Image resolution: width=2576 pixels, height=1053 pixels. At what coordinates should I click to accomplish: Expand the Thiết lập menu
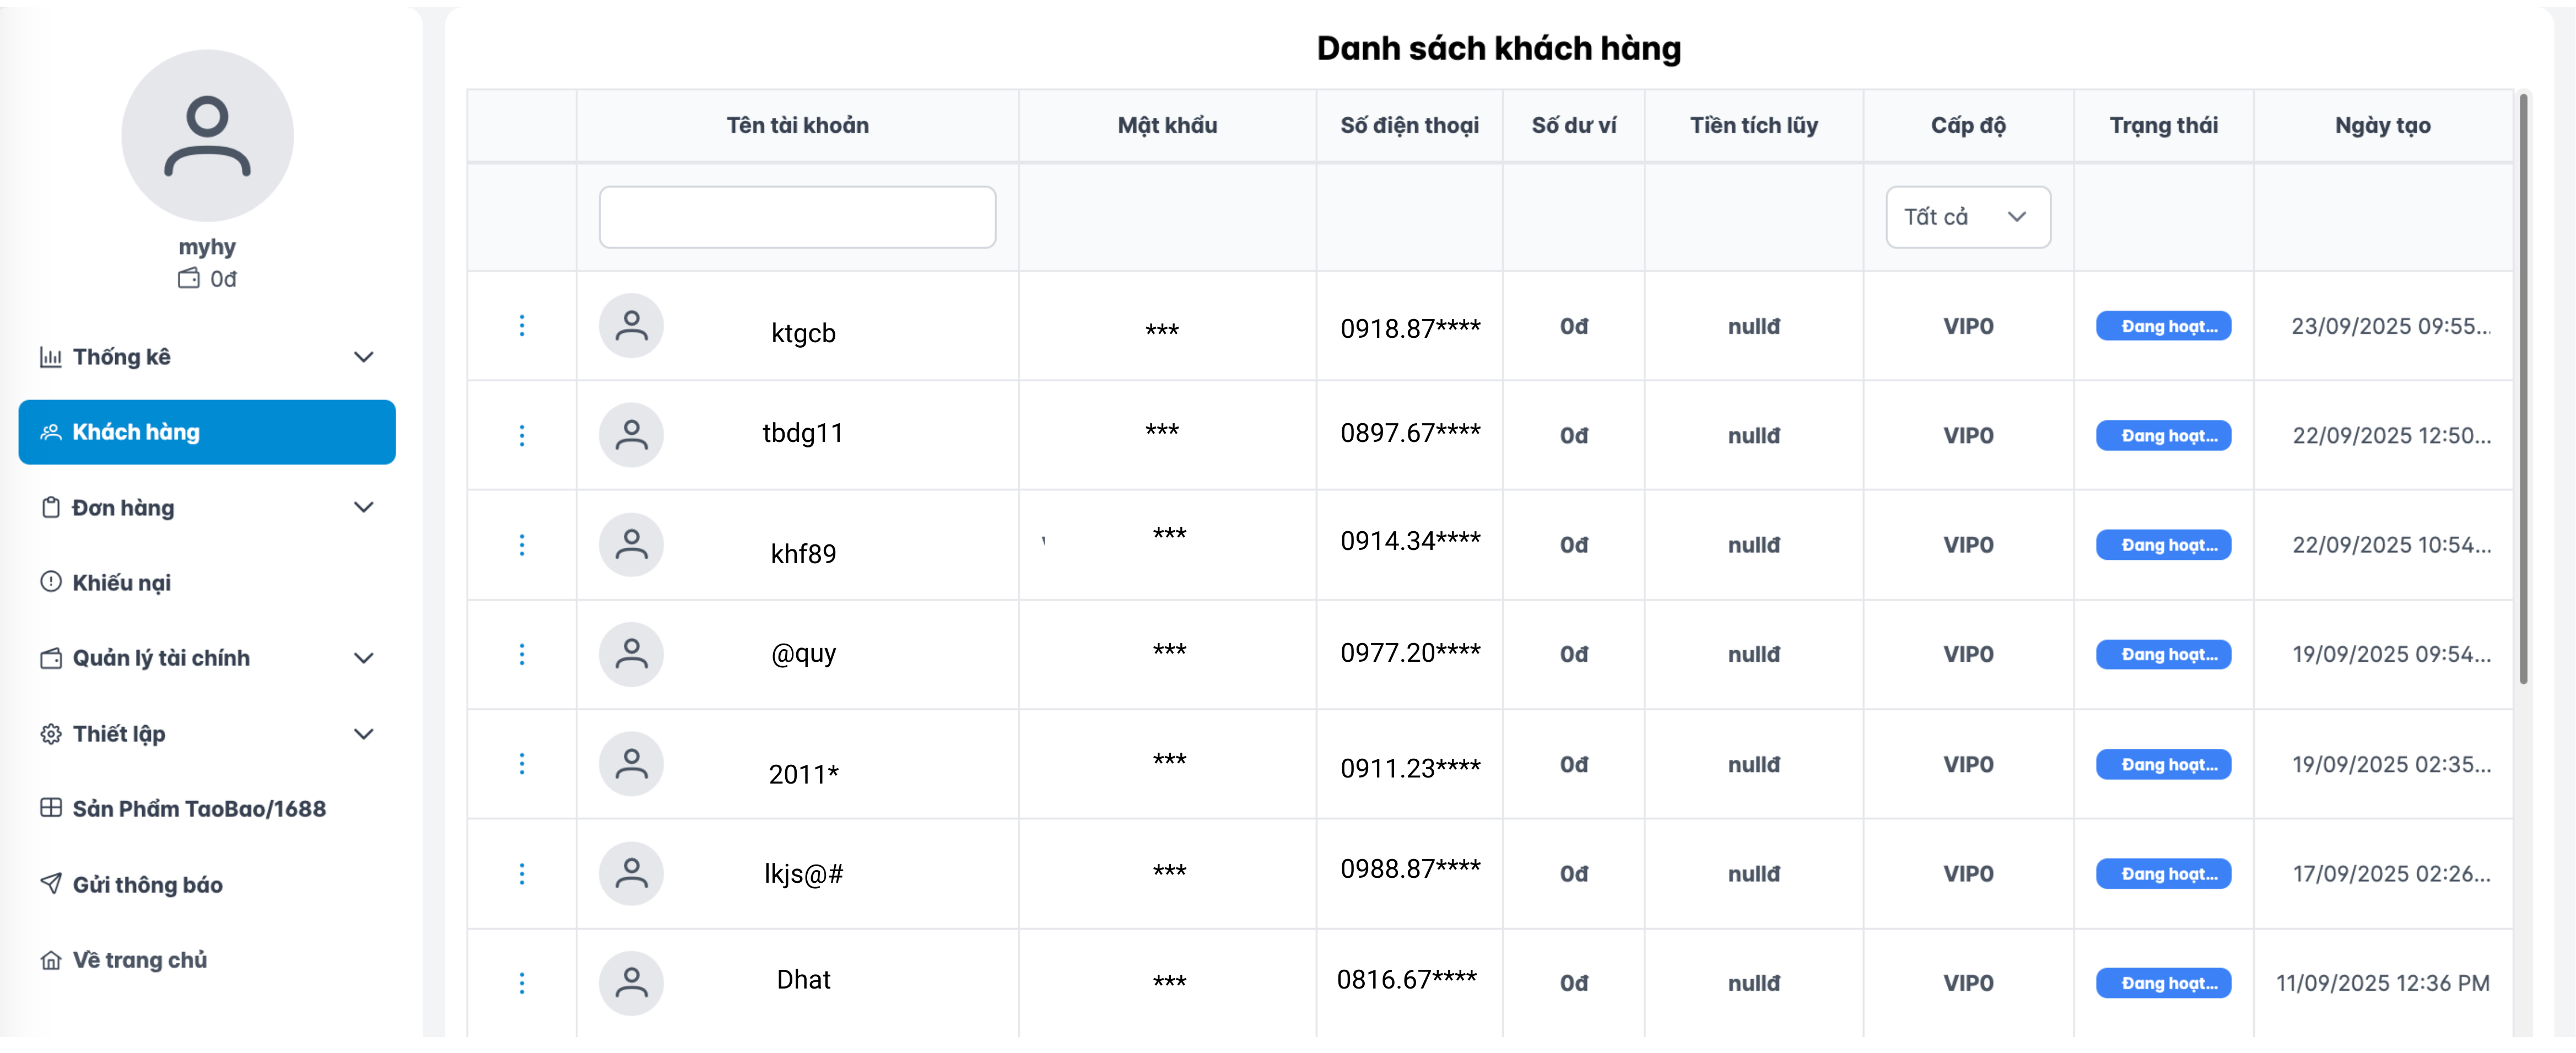click(x=364, y=734)
